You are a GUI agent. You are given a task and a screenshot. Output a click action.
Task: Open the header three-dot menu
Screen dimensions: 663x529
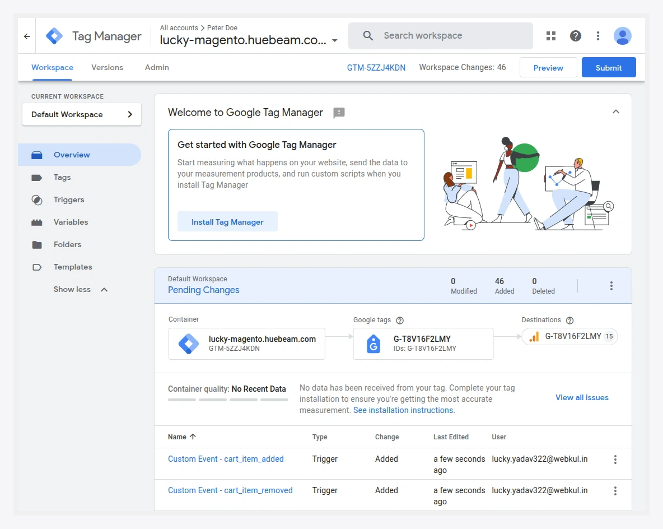tap(597, 36)
